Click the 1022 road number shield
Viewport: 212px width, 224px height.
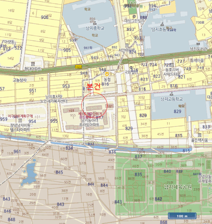tap(79, 67)
